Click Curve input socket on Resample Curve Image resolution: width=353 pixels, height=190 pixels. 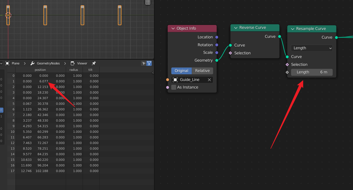click(287, 57)
